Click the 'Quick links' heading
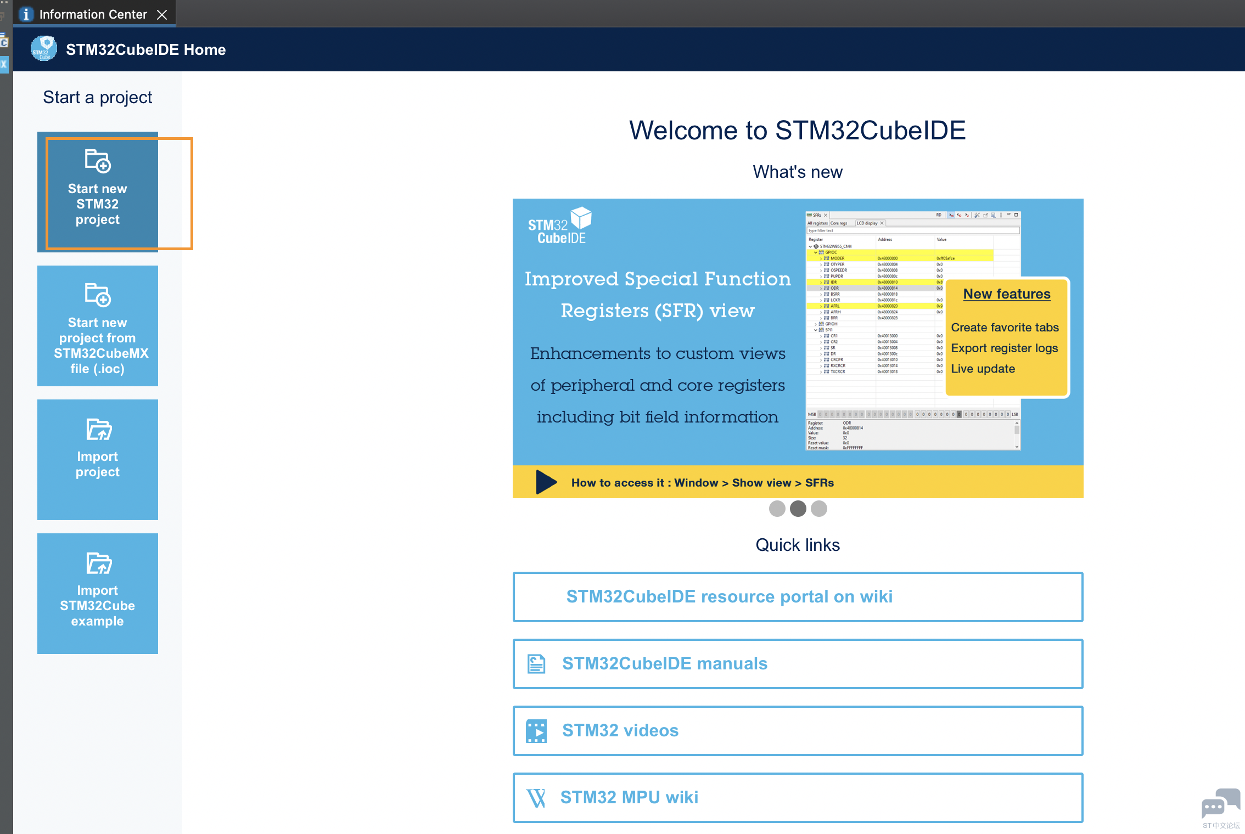This screenshot has width=1245, height=834. [798, 545]
